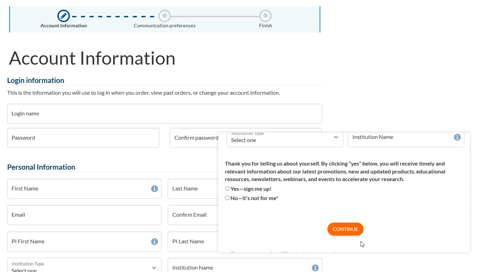Click the info icon in PI First Name field
The width and height of the screenshot is (484, 272).
click(x=155, y=242)
